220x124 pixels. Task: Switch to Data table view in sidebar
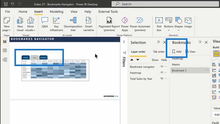(5, 50)
